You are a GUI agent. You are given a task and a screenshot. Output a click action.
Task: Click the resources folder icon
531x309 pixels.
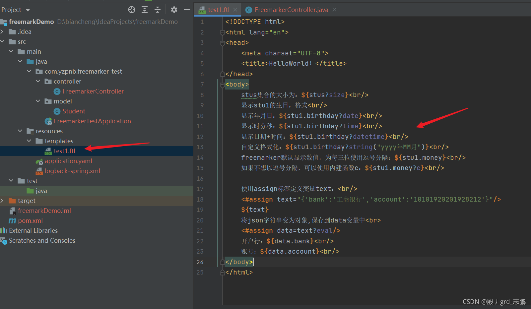30,131
